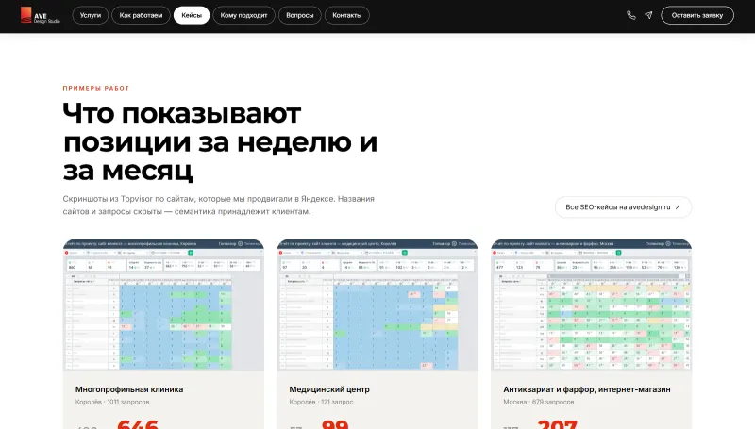Open the Контакты nav item
The image size is (755, 429).
(346, 15)
